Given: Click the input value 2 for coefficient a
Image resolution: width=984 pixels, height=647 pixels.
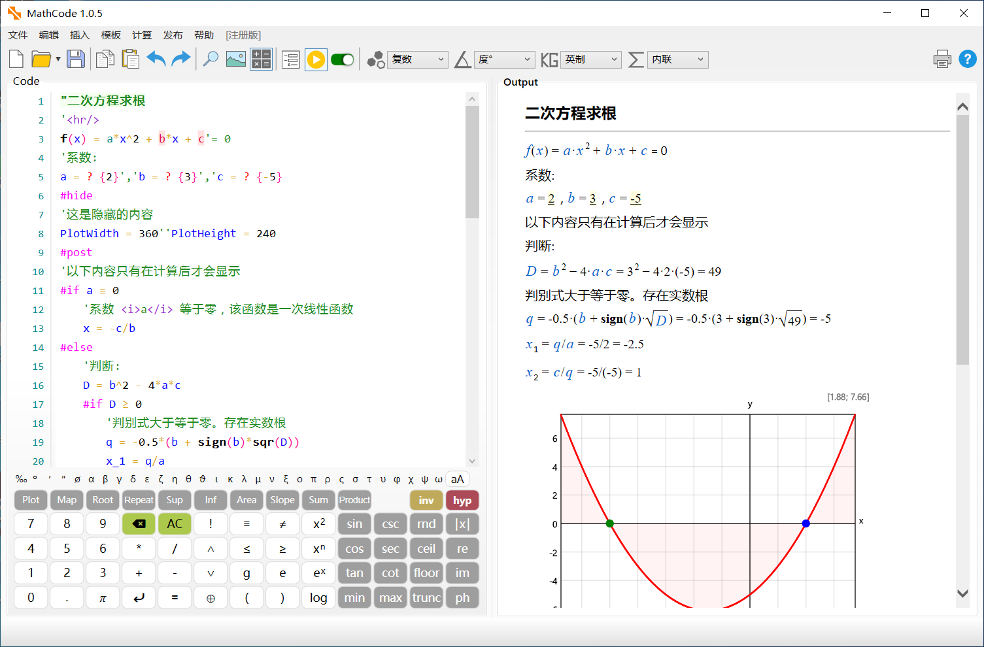Looking at the screenshot, I should 551,199.
